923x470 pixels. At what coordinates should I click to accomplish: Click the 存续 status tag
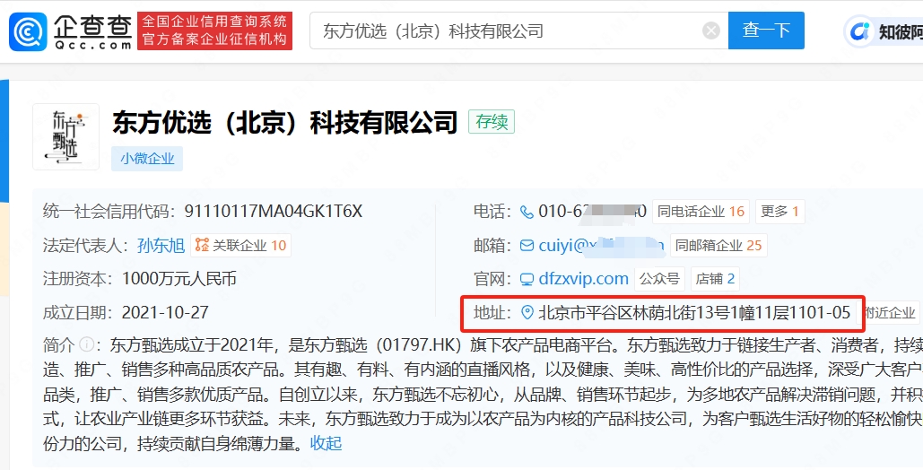pos(492,121)
